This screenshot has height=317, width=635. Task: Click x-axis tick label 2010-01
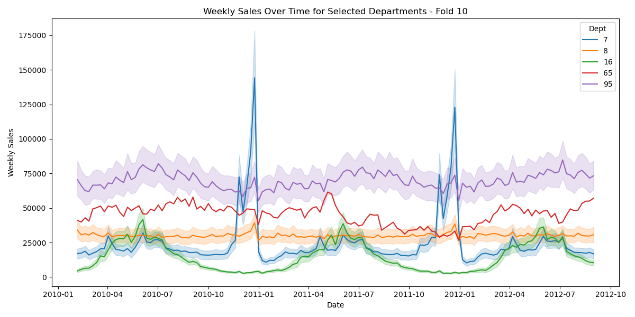point(58,294)
